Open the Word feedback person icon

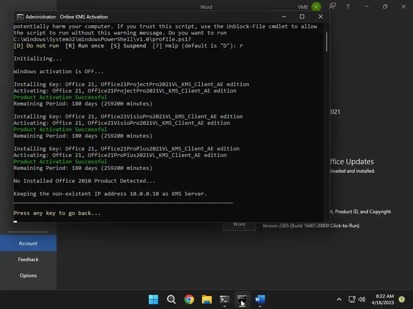pyautogui.click(x=332, y=6)
